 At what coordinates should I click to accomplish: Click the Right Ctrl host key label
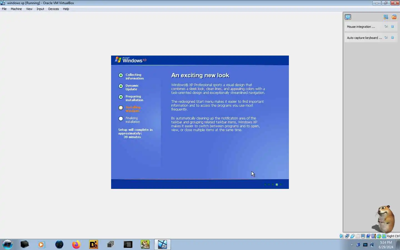pyautogui.click(x=393, y=236)
